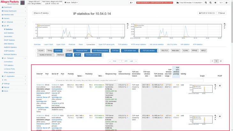Download PCAP of 10.54.0.14

207,13
